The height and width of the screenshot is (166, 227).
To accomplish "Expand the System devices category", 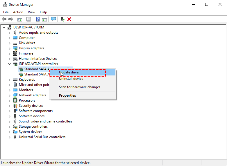I will (x=9, y=132).
